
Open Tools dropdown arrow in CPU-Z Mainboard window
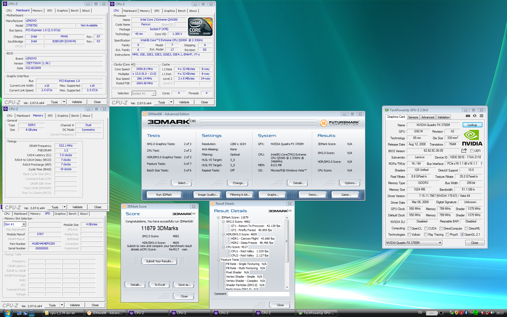(x=64, y=102)
